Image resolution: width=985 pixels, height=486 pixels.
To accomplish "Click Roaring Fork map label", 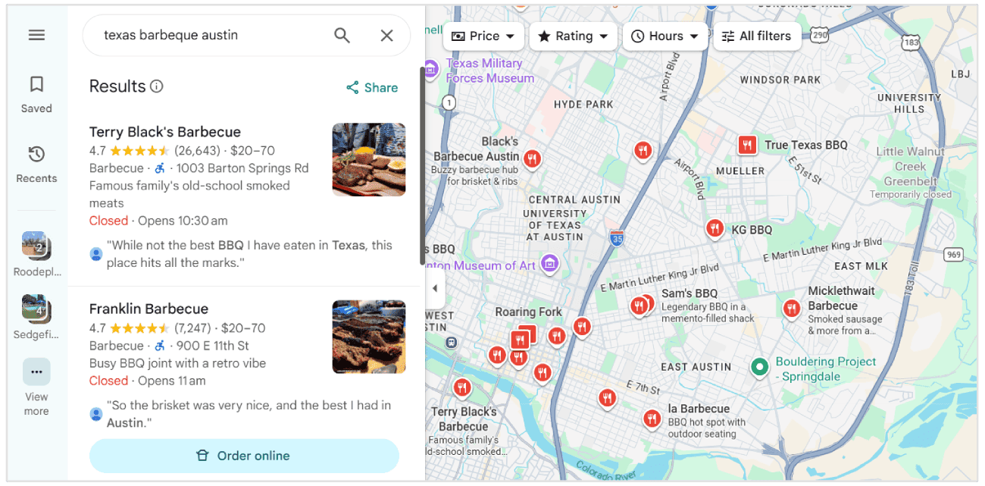I will pyautogui.click(x=529, y=312).
